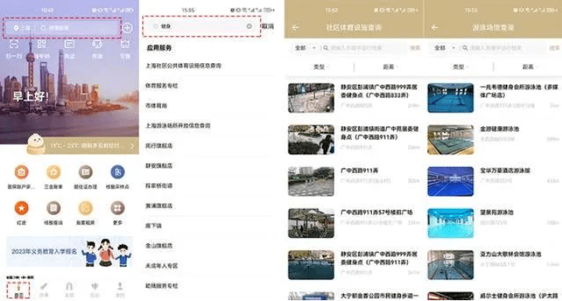This screenshot has height=301, width=562.
Task: Expand 全部 dropdown on swimming venues page
Action: [x=445, y=48]
